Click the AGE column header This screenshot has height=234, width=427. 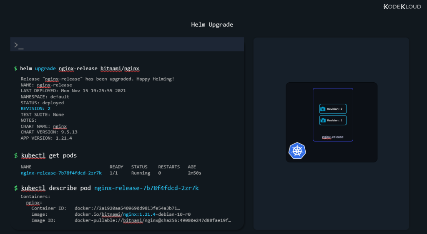point(192,167)
